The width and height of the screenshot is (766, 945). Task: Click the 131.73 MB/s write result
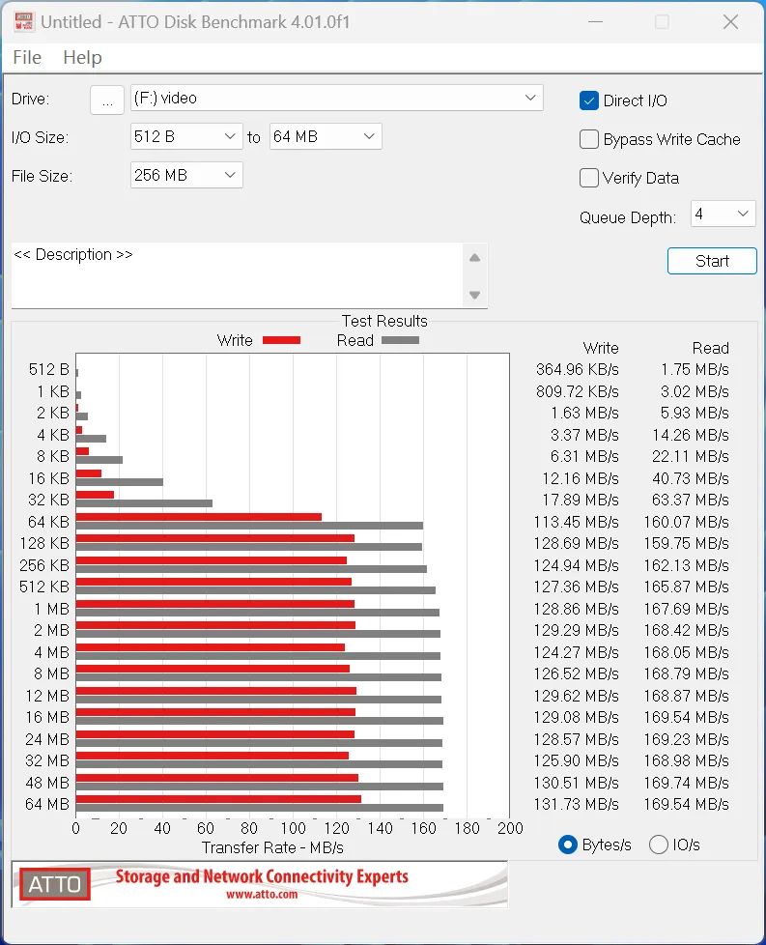[x=576, y=805]
